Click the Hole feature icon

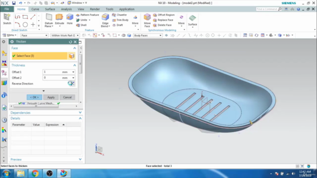coord(70,17)
